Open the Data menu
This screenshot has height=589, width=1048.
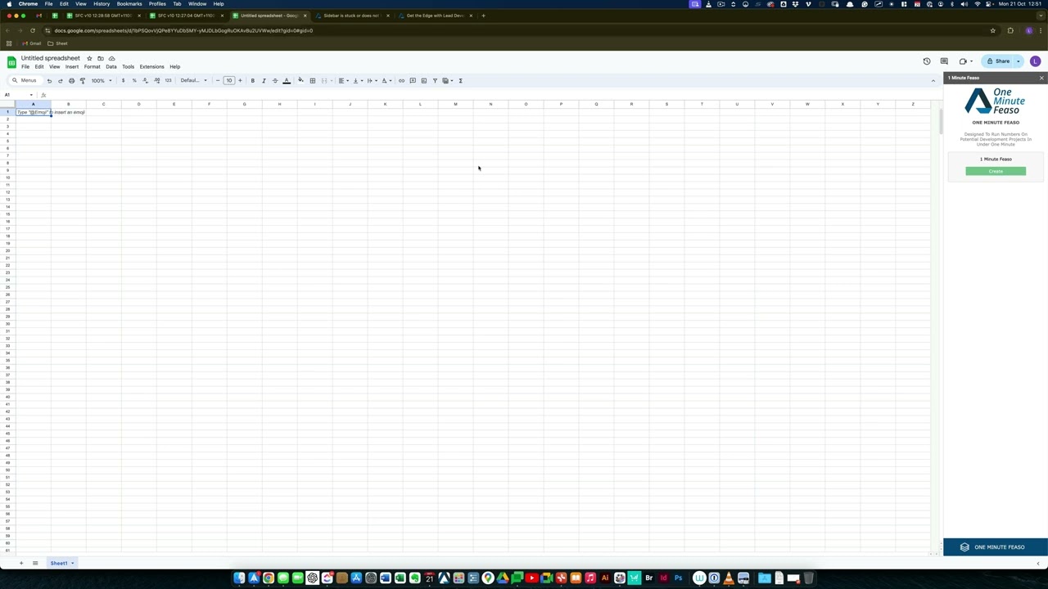[x=111, y=66]
